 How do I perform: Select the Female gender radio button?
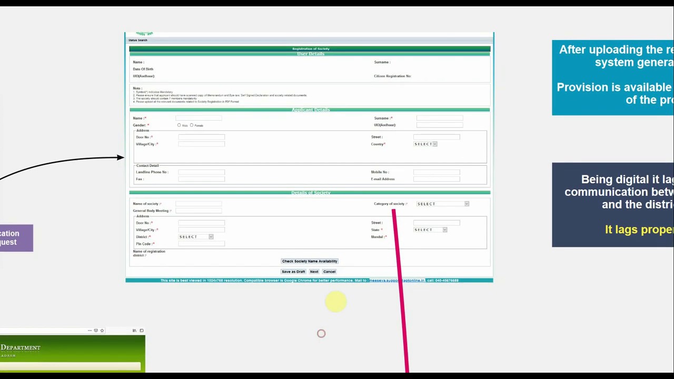point(192,125)
